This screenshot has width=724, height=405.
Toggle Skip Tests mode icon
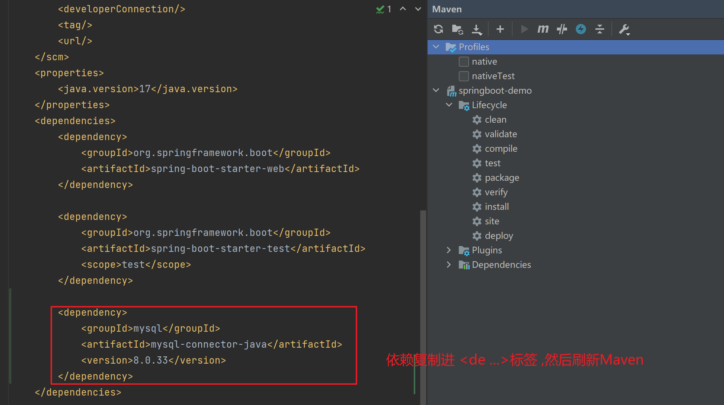pos(562,29)
